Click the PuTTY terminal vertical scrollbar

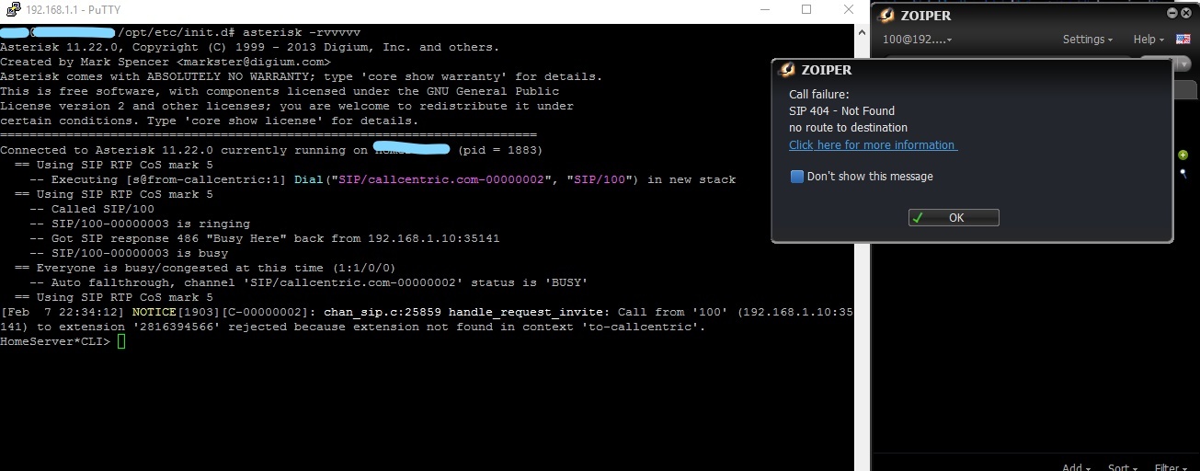click(x=862, y=247)
